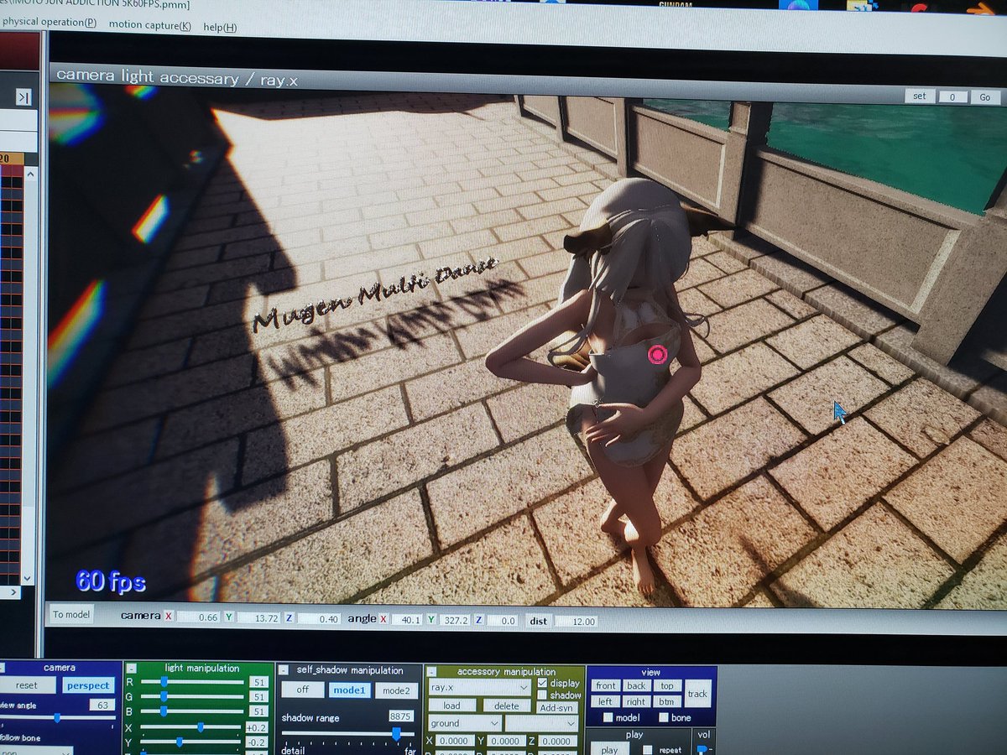Click the shadow range value field

click(401, 716)
